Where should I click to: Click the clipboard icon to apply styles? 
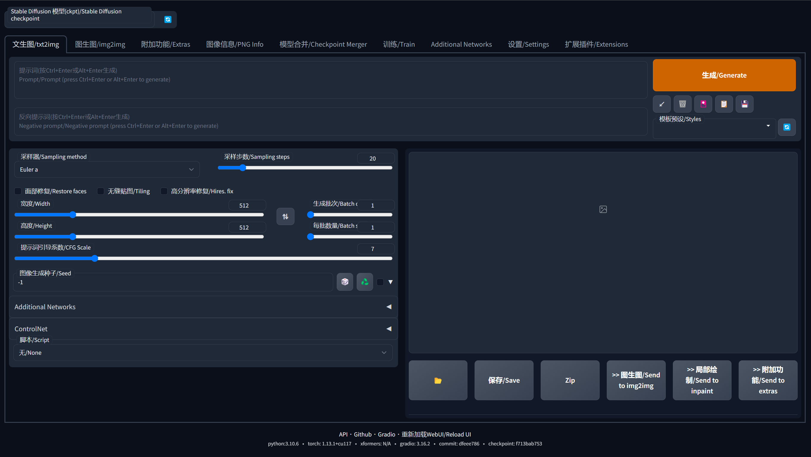click(x=724, y=104)
